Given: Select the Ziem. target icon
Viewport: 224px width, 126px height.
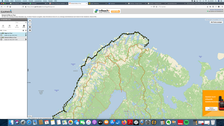Looking at the screenshot, I should [x=24, y=26].
